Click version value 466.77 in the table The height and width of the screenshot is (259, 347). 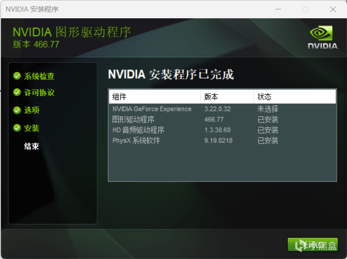tap(214, 119)
